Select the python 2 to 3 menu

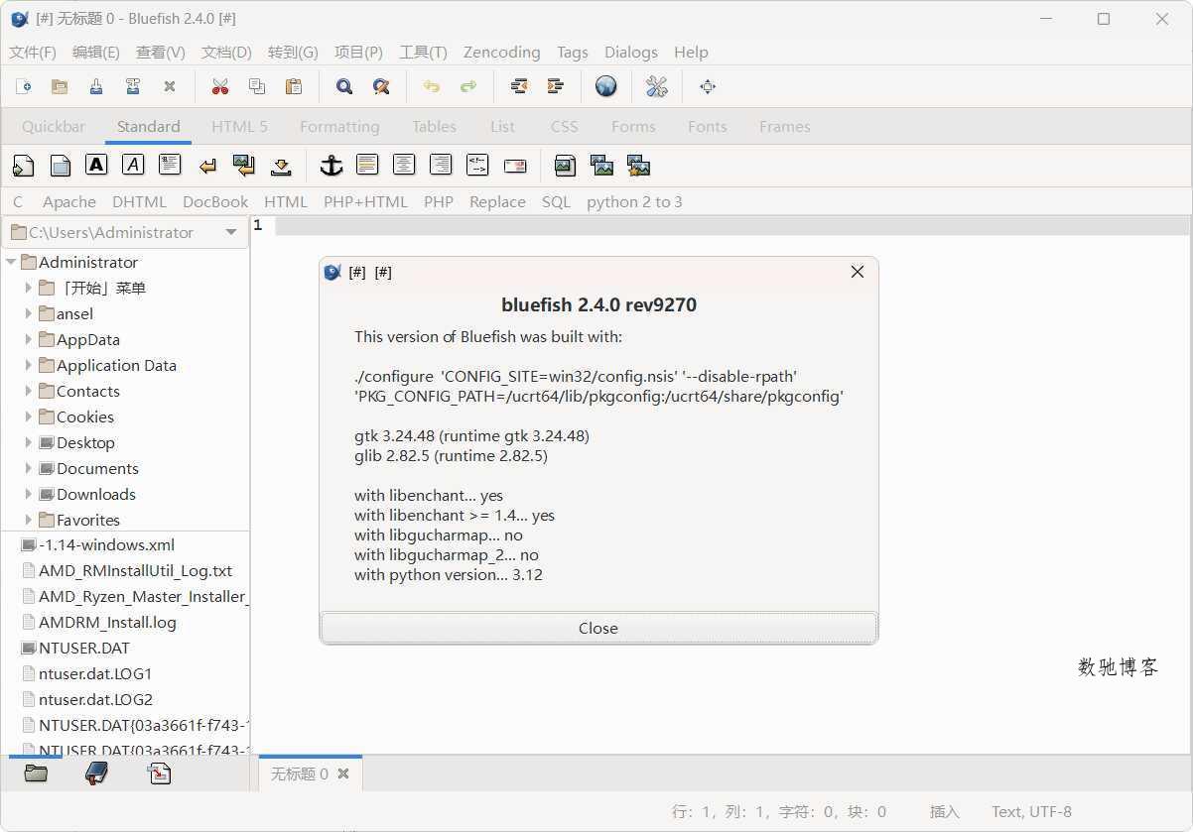[634, 201]
